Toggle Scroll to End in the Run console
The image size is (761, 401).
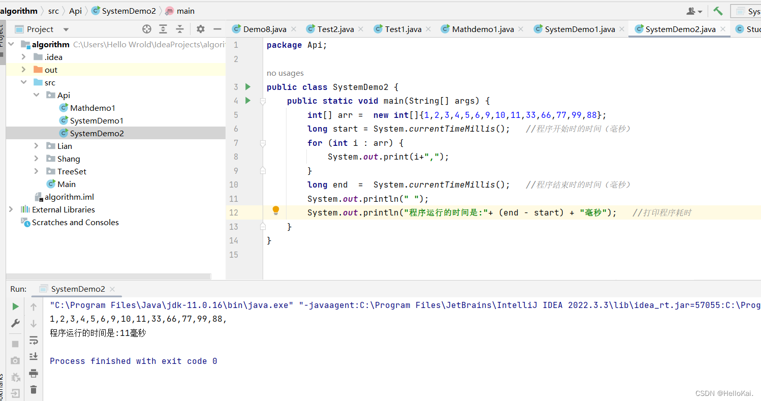(34, 356)
